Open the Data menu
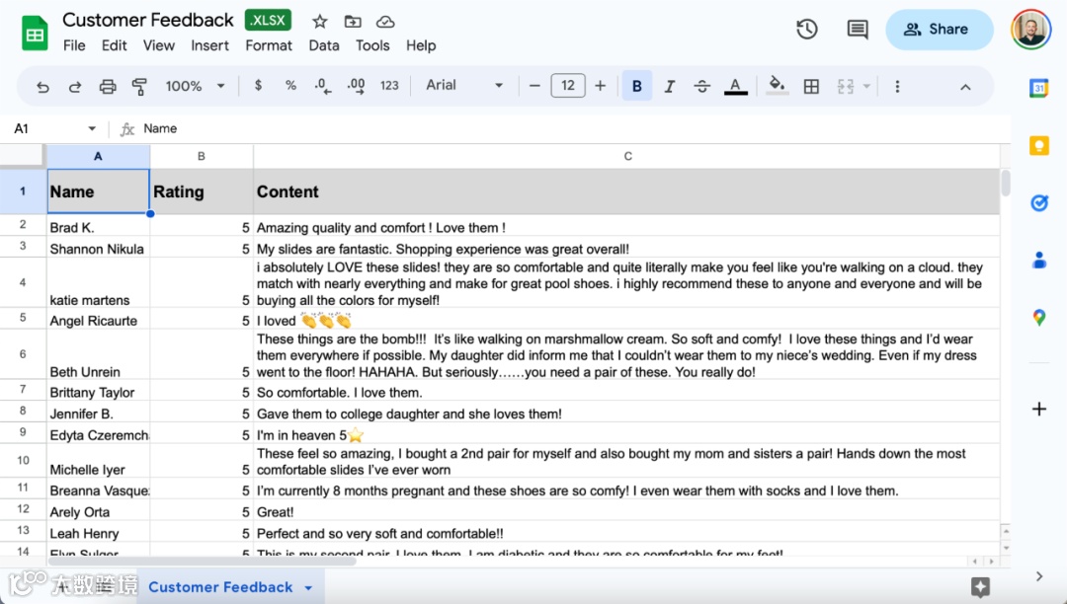 (324, 45)
